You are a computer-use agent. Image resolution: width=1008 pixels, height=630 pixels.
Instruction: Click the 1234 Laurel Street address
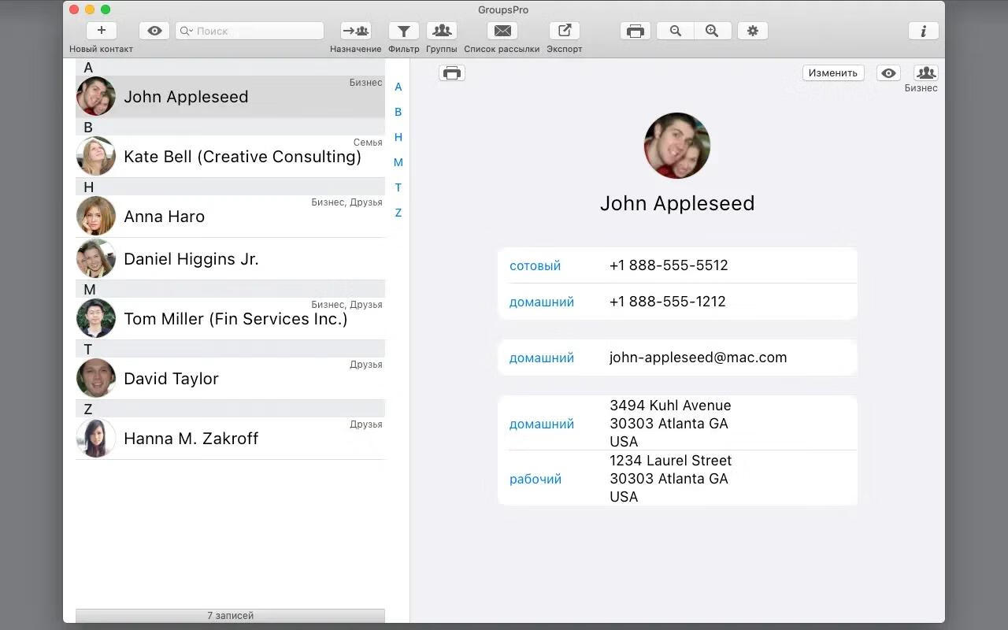click(670, 478)
